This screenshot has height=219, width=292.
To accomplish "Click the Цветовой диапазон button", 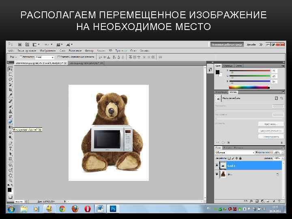I will pos(271,131).
